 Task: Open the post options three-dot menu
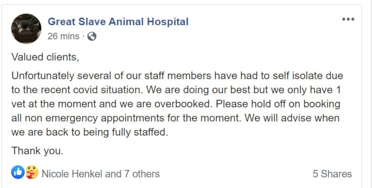[x=348, y=19]
